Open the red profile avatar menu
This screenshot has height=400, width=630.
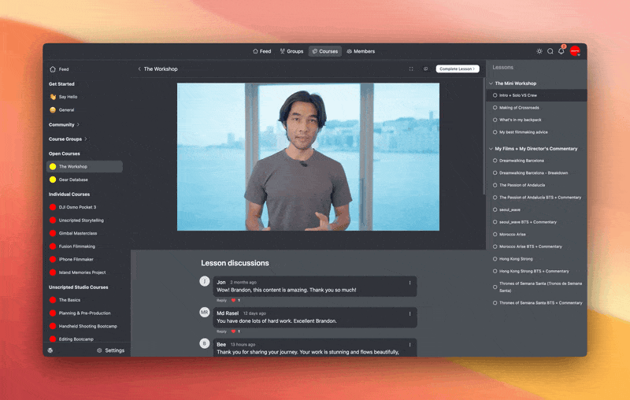coord(575,51)
